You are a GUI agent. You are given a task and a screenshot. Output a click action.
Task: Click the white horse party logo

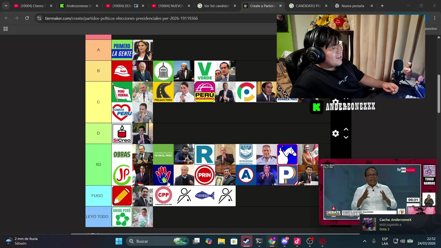point(287,154)
